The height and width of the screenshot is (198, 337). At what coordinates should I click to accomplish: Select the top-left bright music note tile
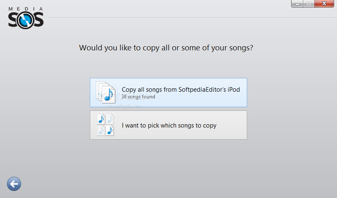(101, 119)
